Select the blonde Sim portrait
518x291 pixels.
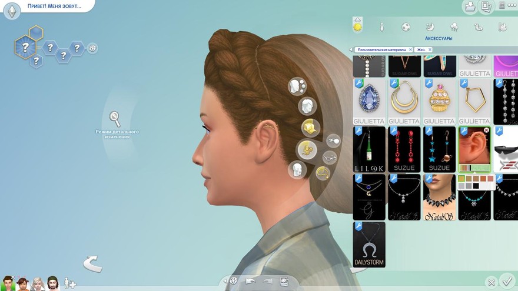(38, 283)
